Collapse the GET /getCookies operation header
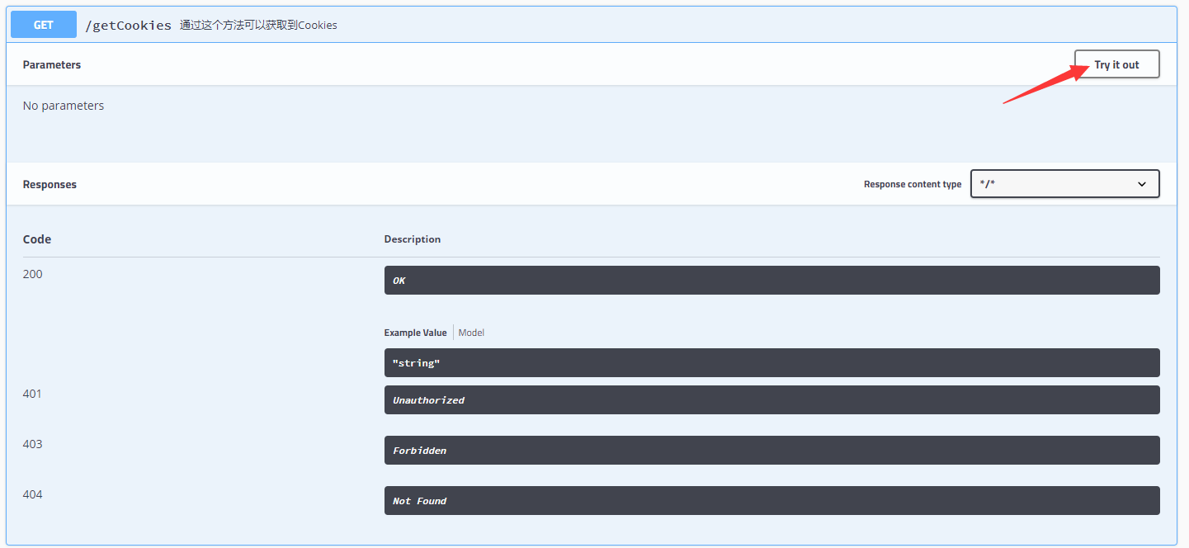The width and height of the screenshot is (1189, 548). tap(591, 25)
